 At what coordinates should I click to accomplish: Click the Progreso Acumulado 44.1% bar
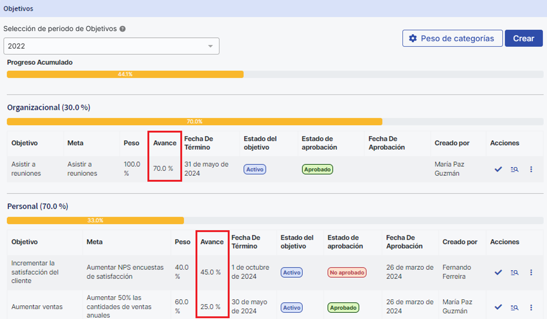pyautogui.click(x=125, y=75)
